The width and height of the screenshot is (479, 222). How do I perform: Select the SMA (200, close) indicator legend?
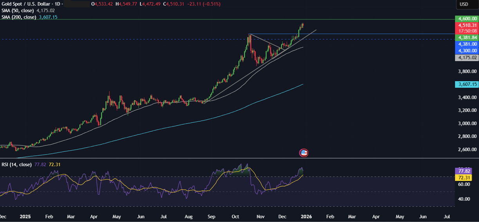pyautogui.click(x=19, y=17)
